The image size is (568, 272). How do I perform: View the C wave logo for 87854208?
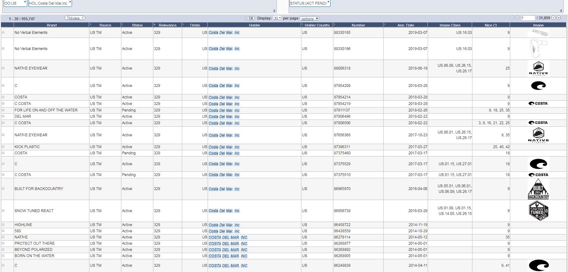[x=539, y=86]
